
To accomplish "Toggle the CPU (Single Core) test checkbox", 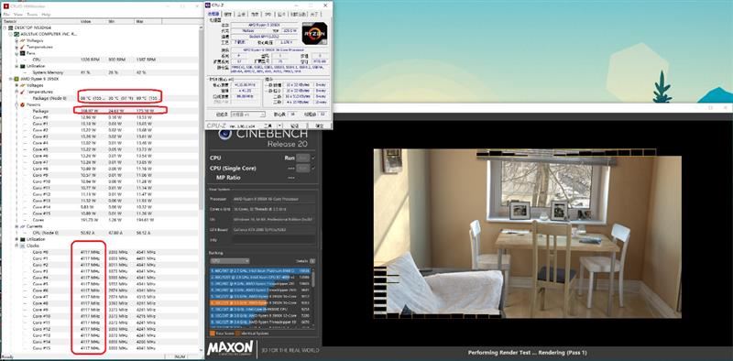I will [313, 168].
